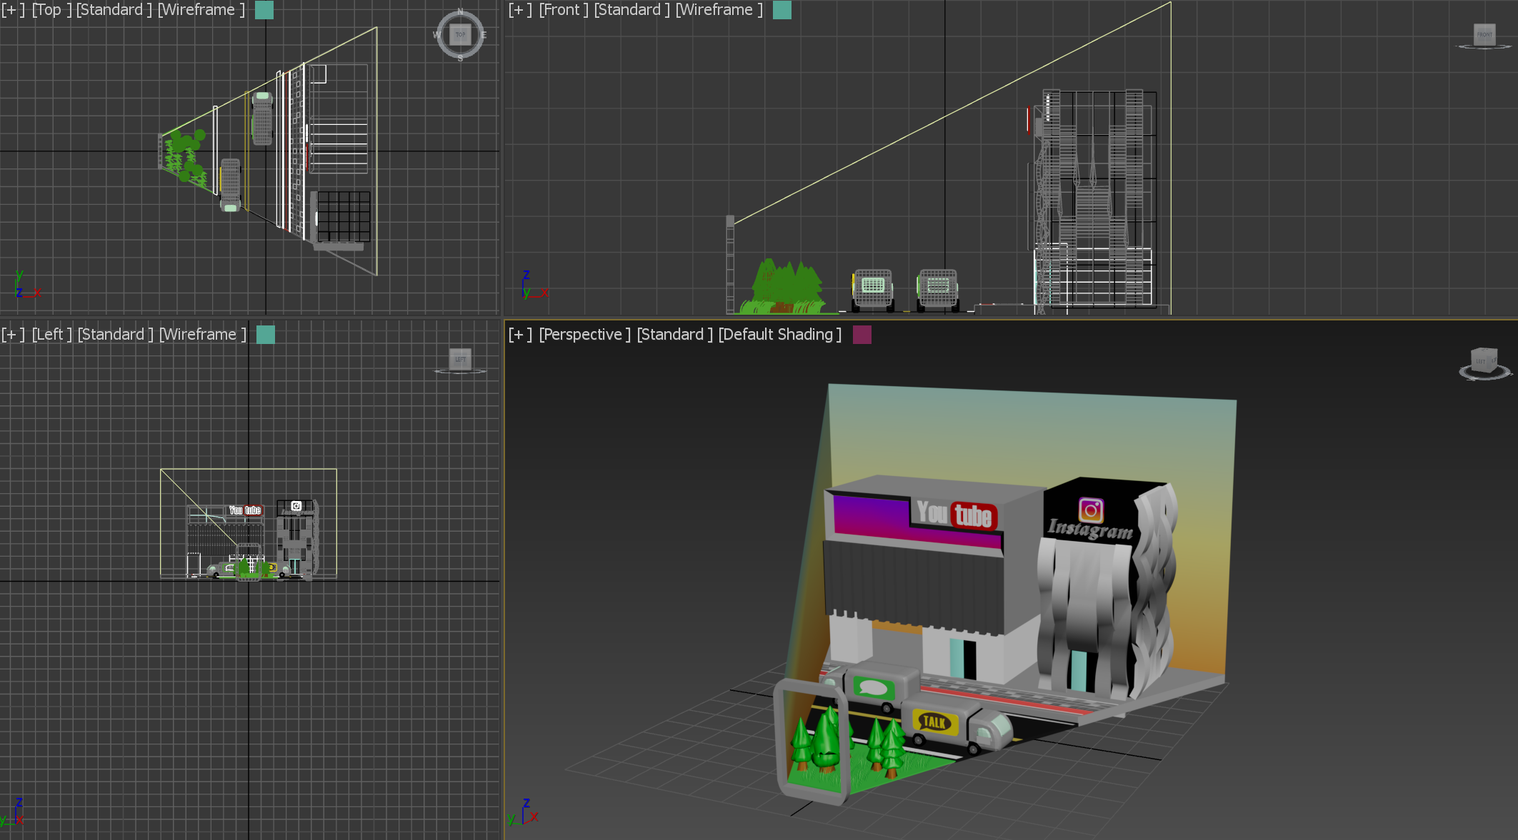Viewport: 1518px width, 840px height.
Task: Open [Standard] menu in Left viewport
Action: pos(116,334)
